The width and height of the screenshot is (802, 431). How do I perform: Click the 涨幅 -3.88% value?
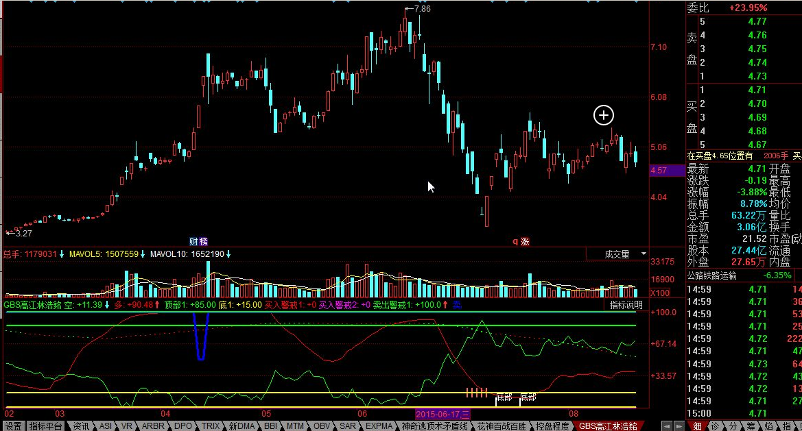coord(751,193)
